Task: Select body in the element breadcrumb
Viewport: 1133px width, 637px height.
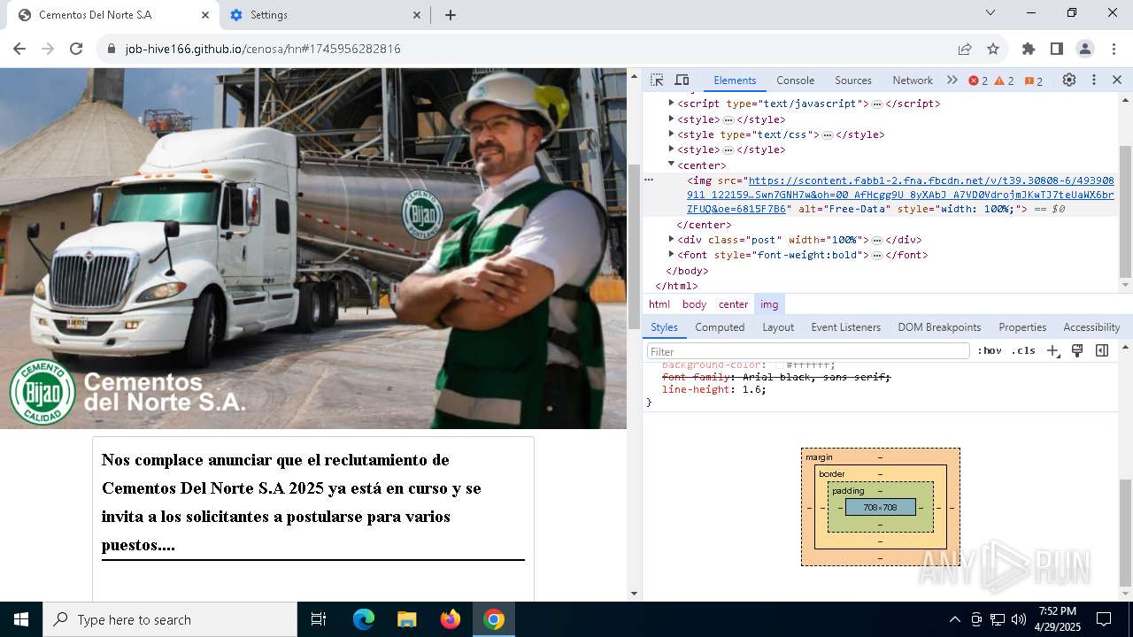Action: pyautogui.click(x=694, y=303)
